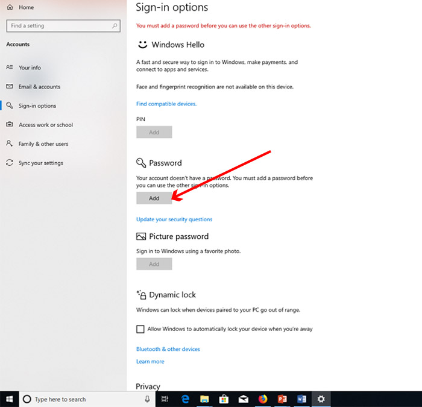Image resolution: width=422 pixels, height=407 pixels.
Task: Enable Allow Windows to automatically lock checkbox
Action: click(140, 329)
